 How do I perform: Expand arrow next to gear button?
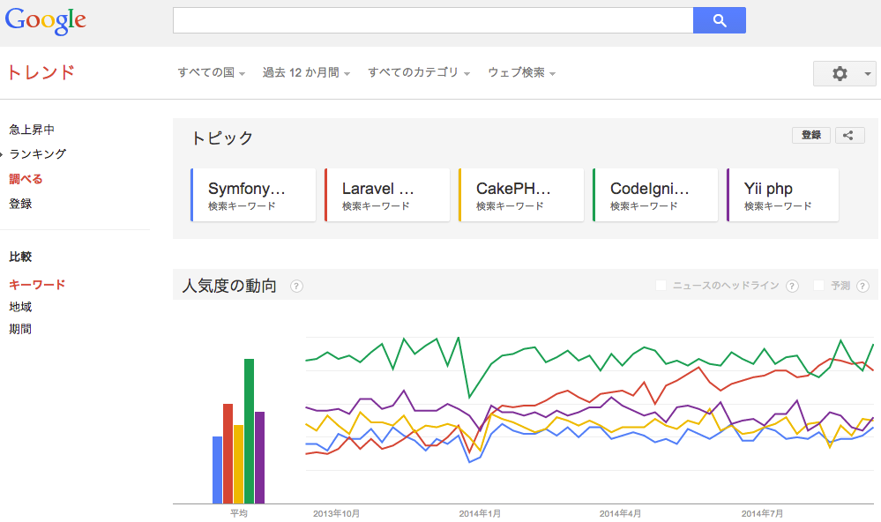(x=869, y=73)
